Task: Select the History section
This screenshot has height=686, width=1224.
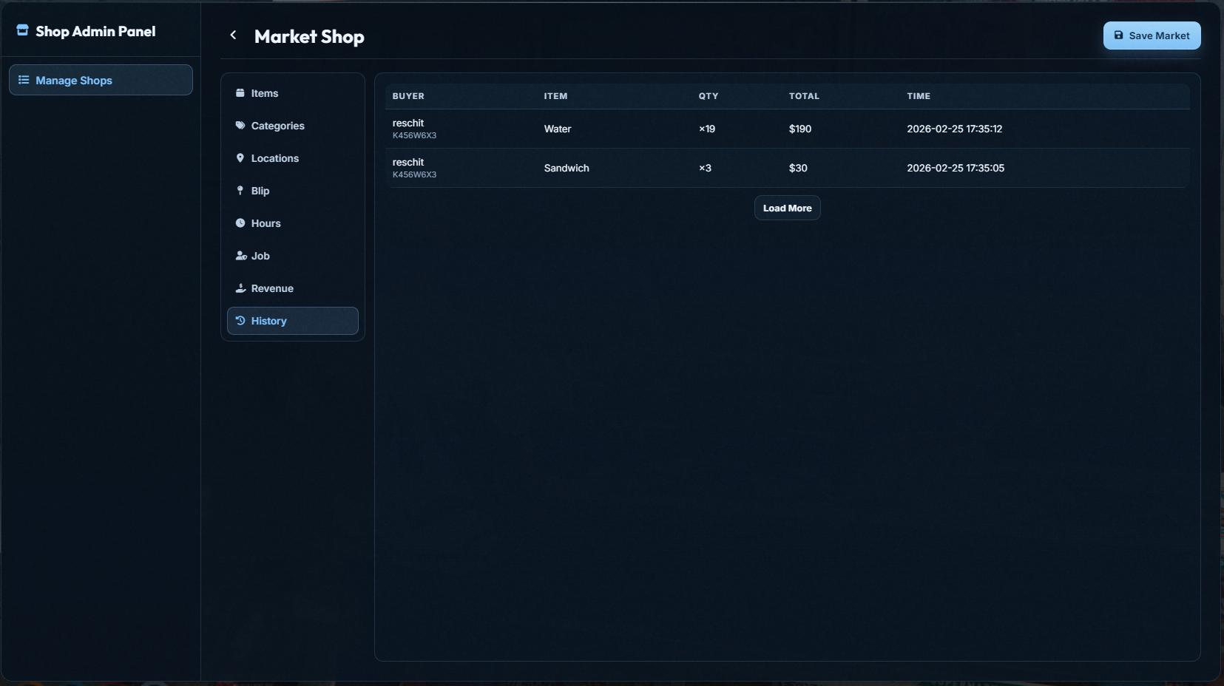Action: (293, 321)
